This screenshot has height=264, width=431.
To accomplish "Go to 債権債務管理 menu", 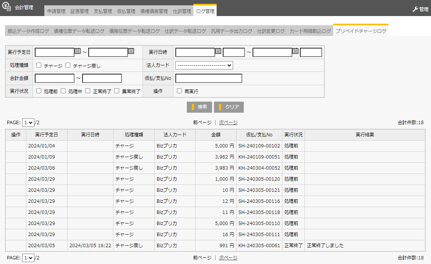I will click(154, 11).
